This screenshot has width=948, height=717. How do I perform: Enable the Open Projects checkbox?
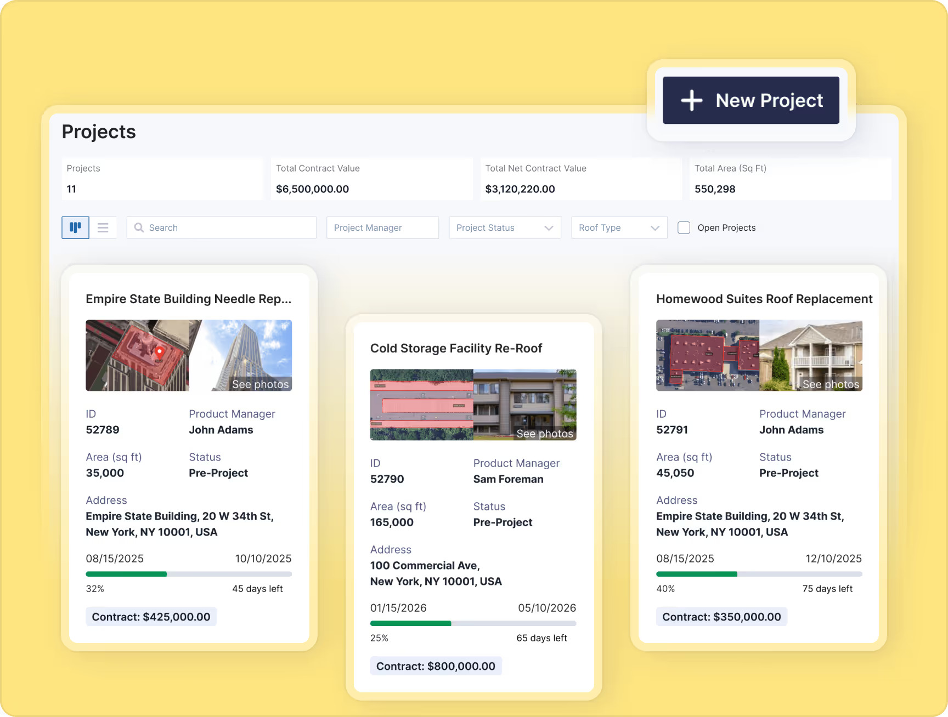coord(684,227)
